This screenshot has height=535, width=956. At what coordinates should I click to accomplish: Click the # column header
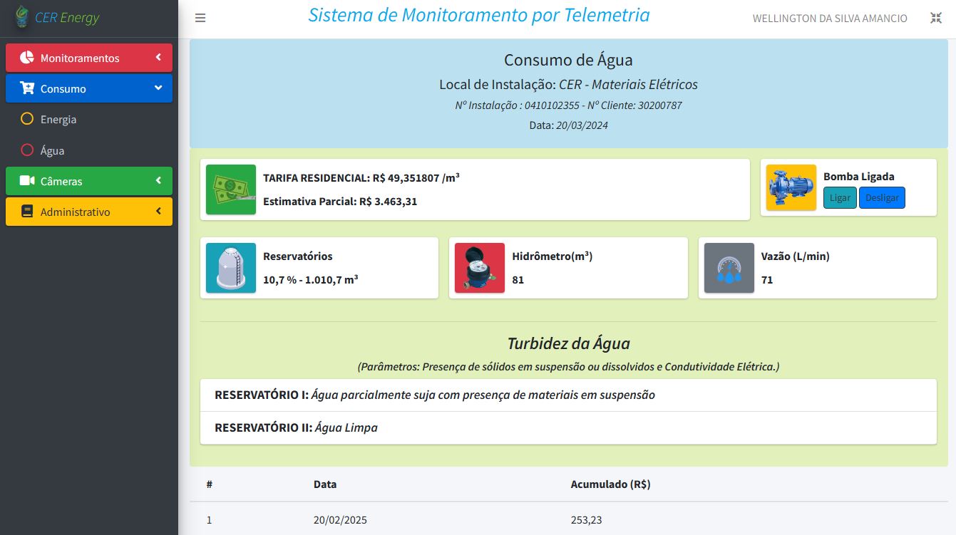point(210,484)
